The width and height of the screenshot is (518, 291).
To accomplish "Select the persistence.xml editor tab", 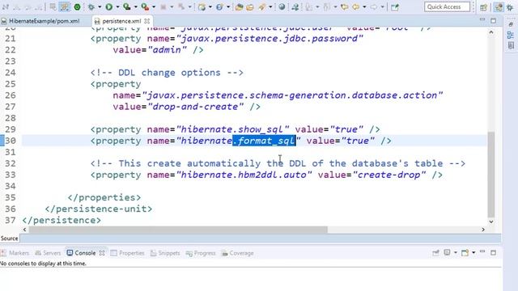I will [121, 21].
